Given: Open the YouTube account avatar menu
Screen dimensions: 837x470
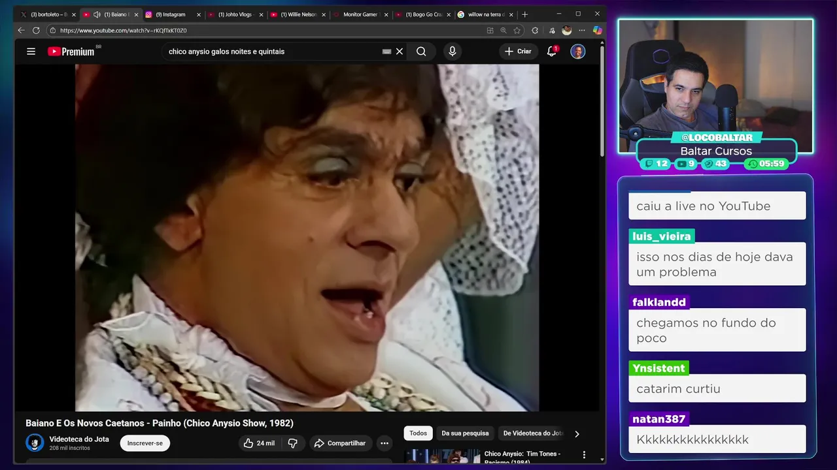Looking at the screenshot, I should coord(578,52).
